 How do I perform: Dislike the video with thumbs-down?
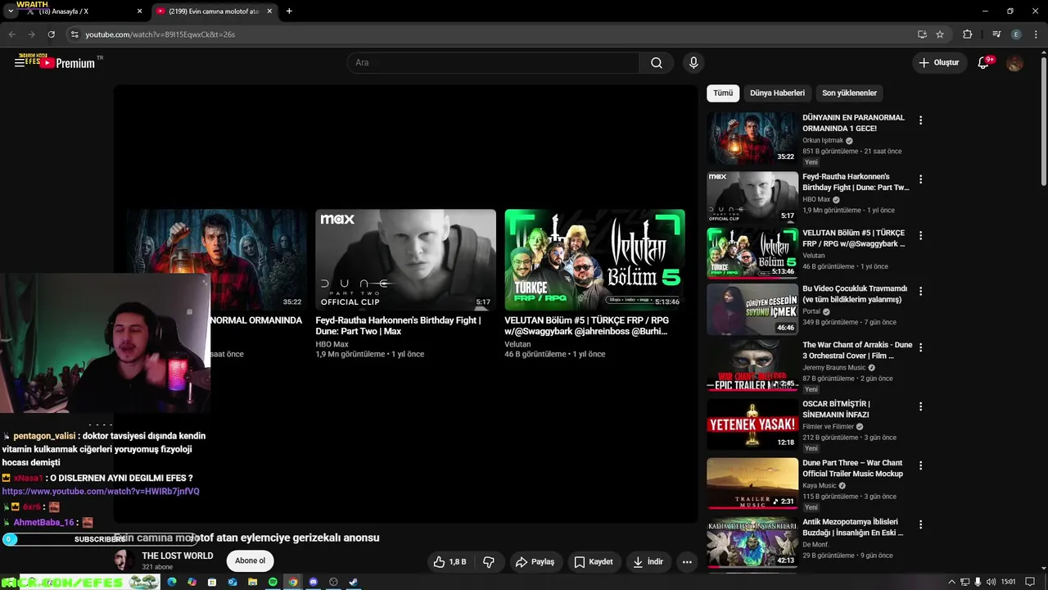(489, 562)
